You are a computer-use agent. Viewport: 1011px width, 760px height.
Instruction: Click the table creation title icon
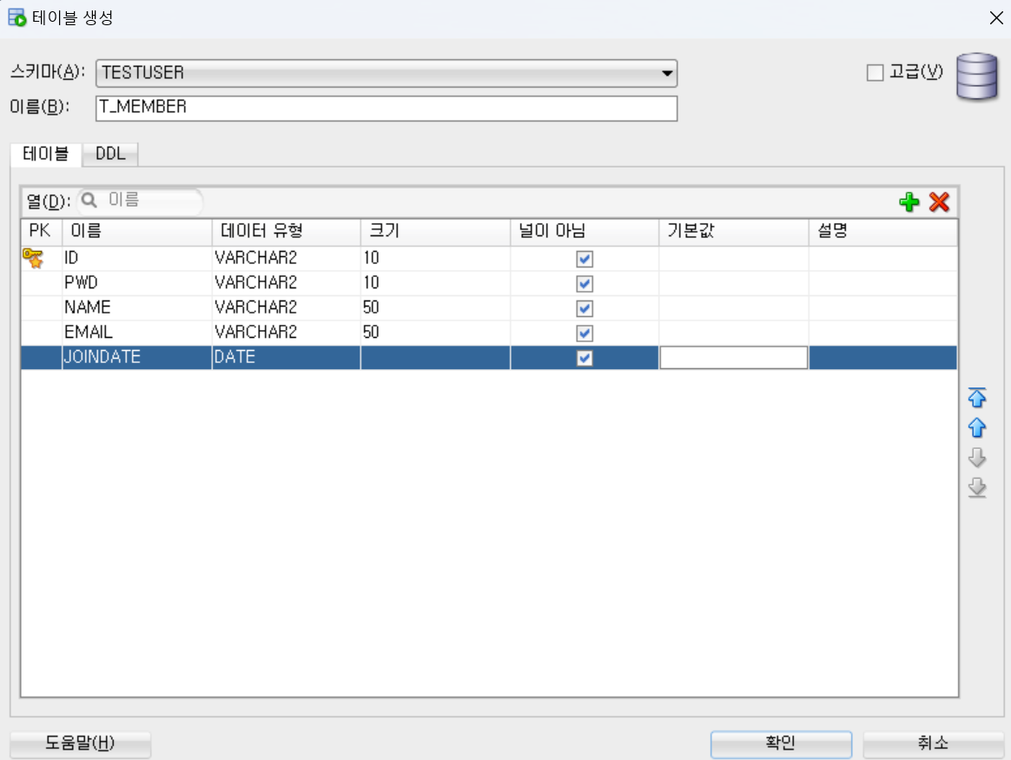[17, 17]
